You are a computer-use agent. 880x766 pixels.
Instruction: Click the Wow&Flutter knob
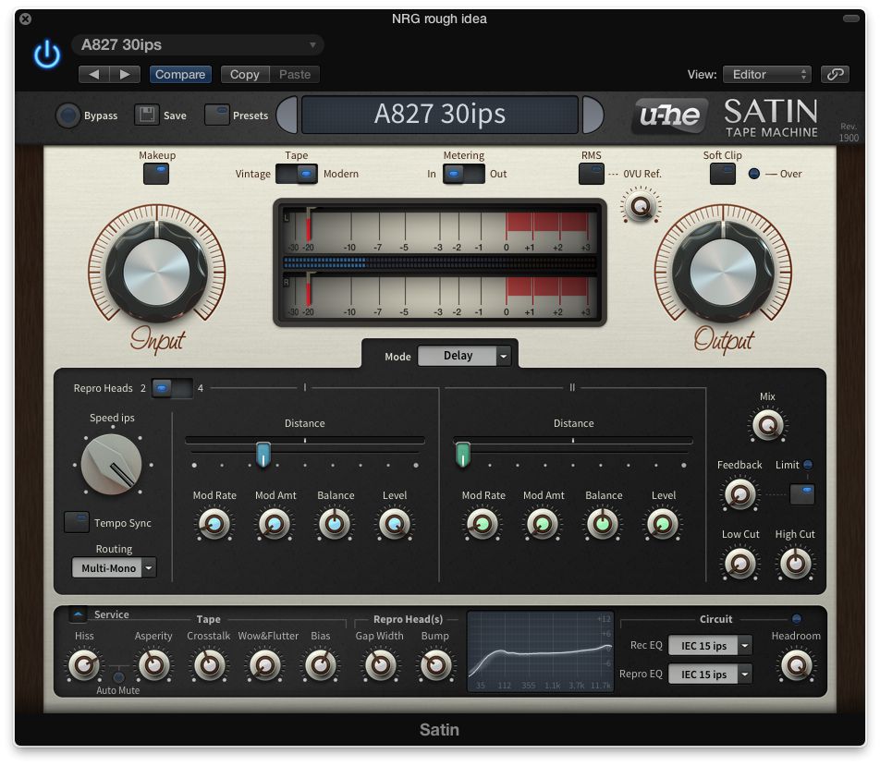click(264, 665)
